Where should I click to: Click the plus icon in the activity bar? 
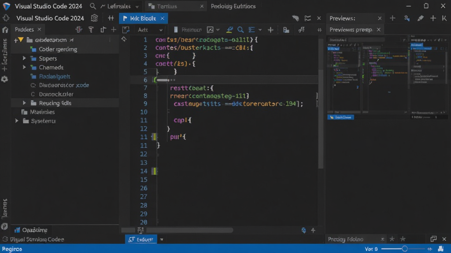pos(4,69)
